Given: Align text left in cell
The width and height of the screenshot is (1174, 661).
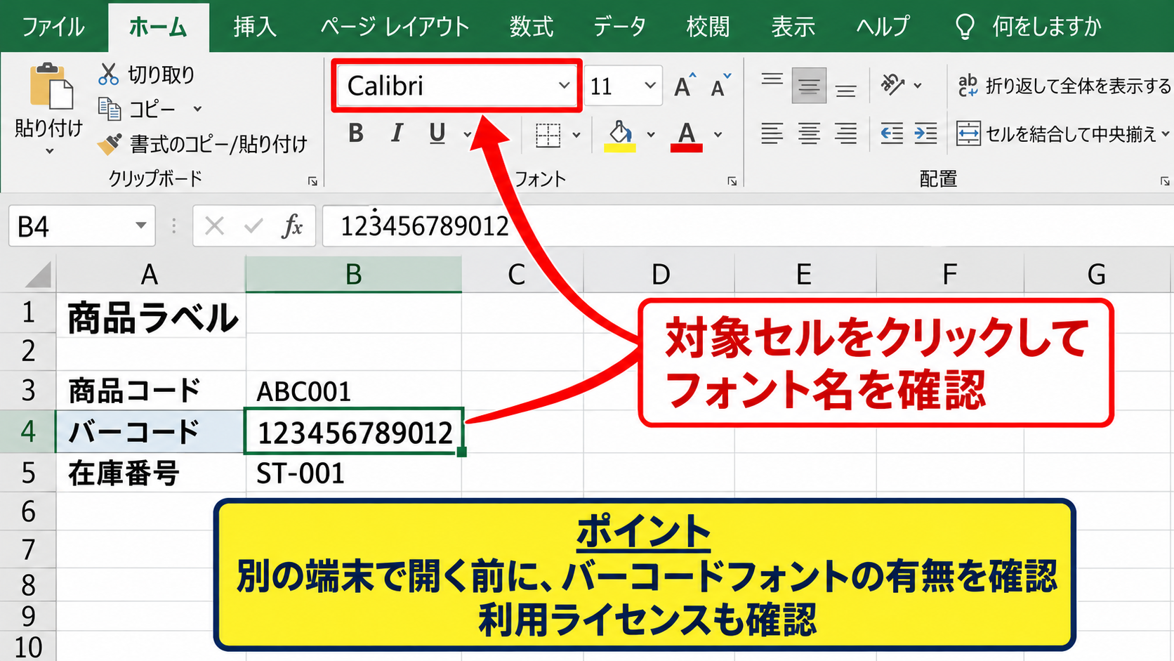Looking at the screenshot, I should pos(772,133).
